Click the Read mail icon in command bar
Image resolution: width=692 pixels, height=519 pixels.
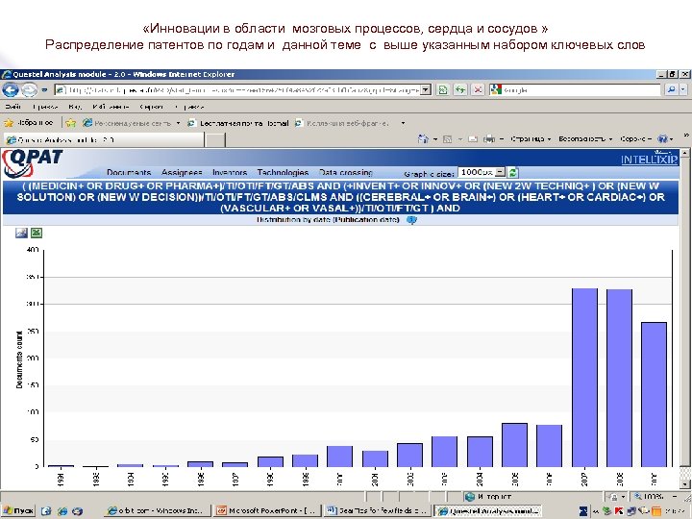tap(473, 139)
